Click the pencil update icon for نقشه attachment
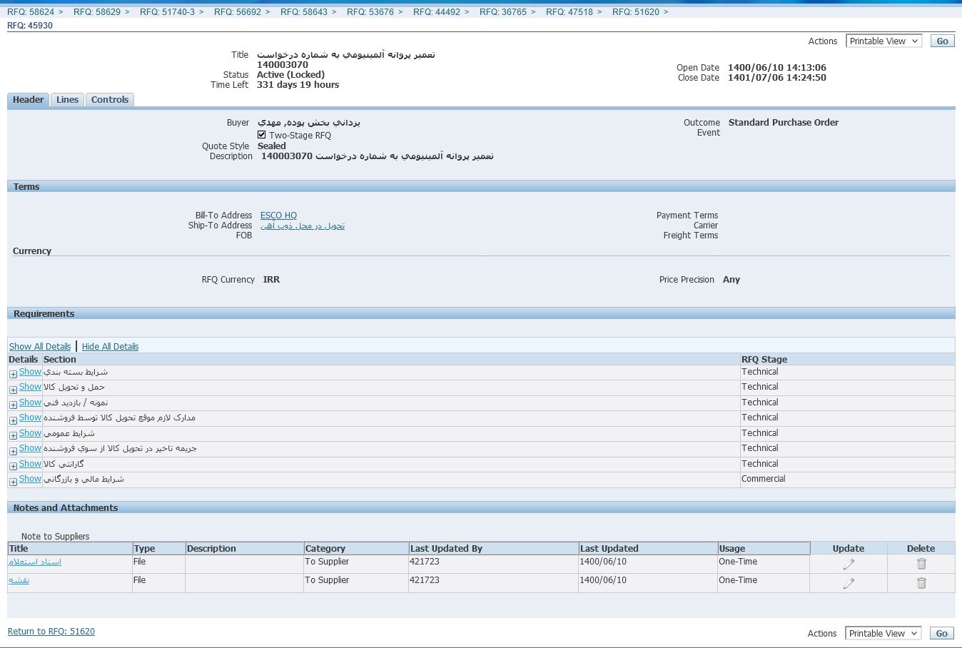This screenshot has height=648, width=962. tap(849, 583)
